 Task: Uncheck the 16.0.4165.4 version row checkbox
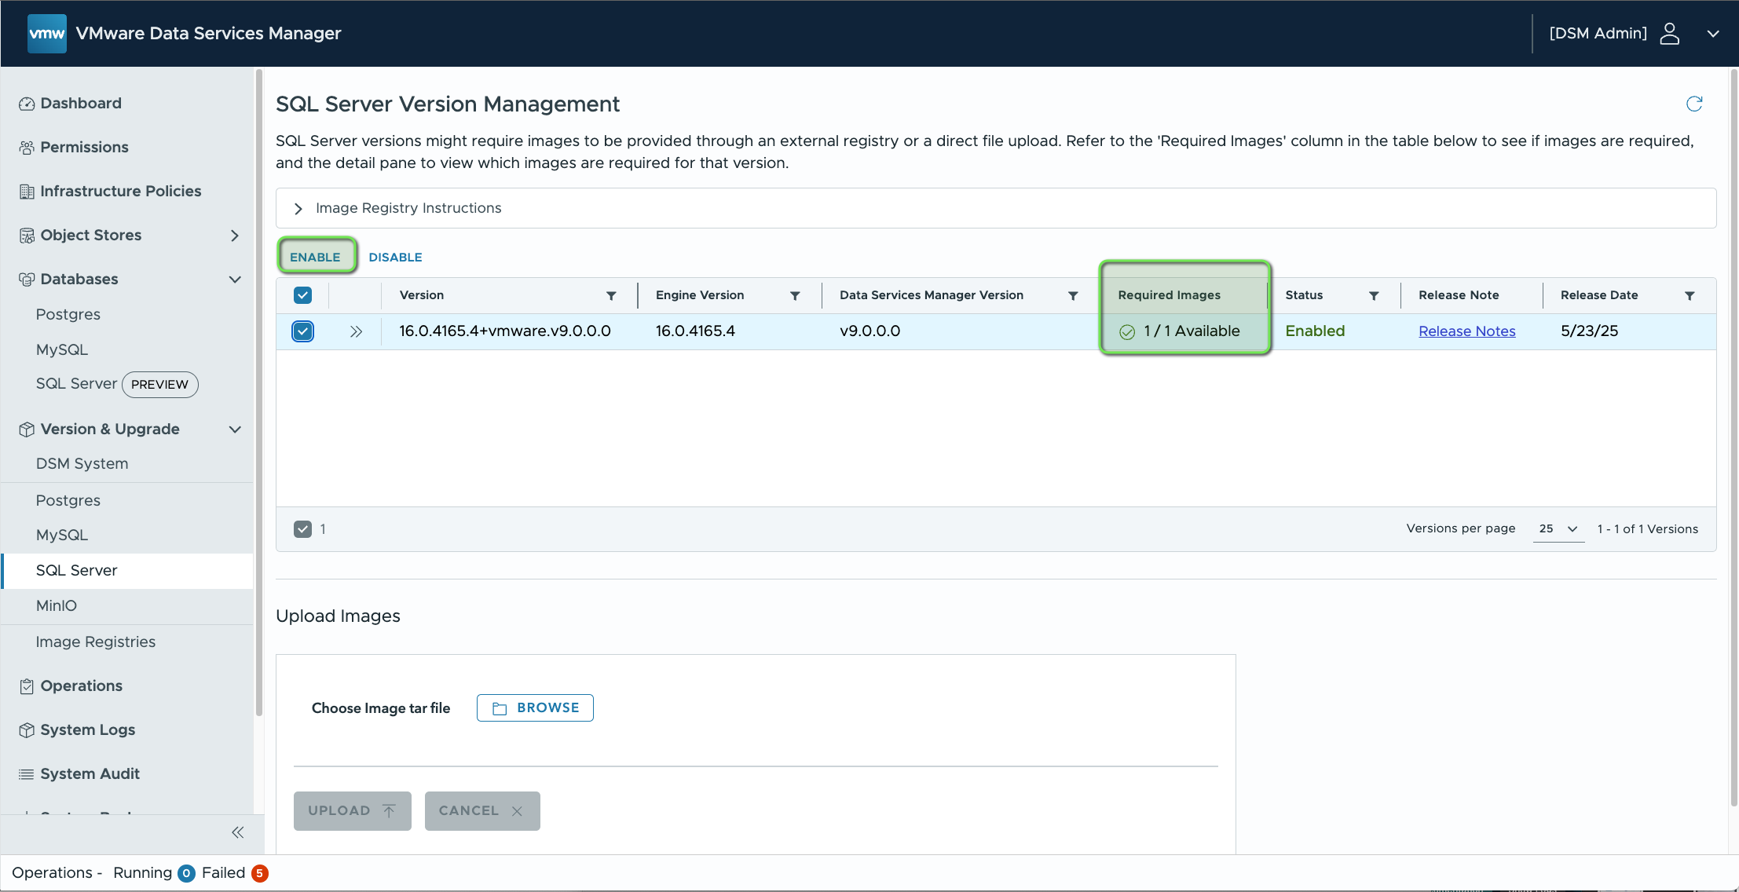[x=302, y=331]
